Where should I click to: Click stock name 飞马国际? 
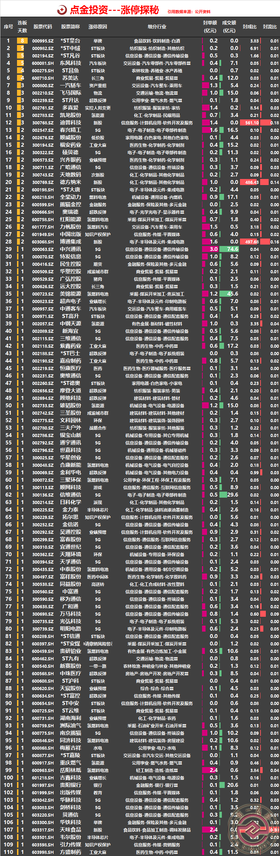(71, 93)
